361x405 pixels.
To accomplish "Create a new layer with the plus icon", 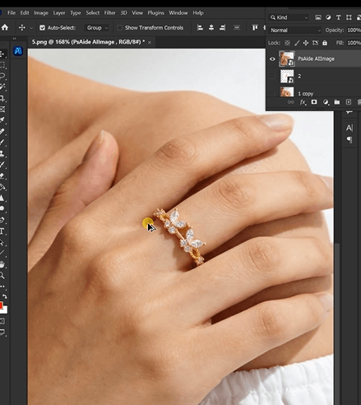I will 349,102.
